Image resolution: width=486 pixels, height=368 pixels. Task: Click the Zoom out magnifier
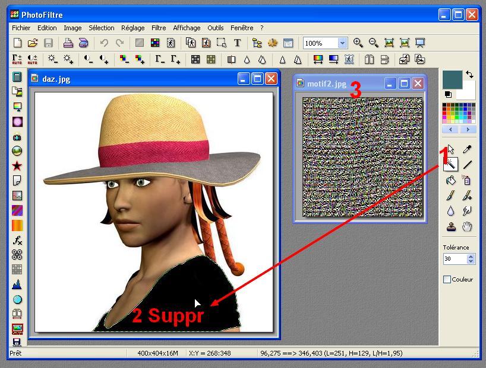point(374,43)
